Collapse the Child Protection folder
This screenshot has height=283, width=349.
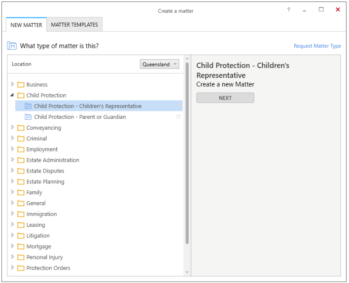(x=12, y=95)
